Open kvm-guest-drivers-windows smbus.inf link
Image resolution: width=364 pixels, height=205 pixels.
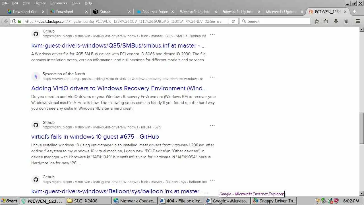coord(118,46)
